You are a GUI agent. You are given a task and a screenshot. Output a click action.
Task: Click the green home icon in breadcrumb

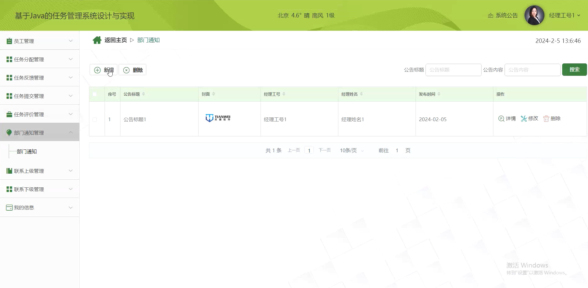pyautogui.click(x=97, y=40)
